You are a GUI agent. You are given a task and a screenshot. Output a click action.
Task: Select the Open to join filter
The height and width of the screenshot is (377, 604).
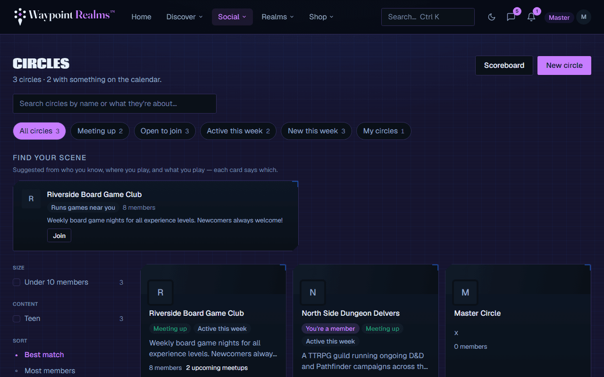[165, 131]
